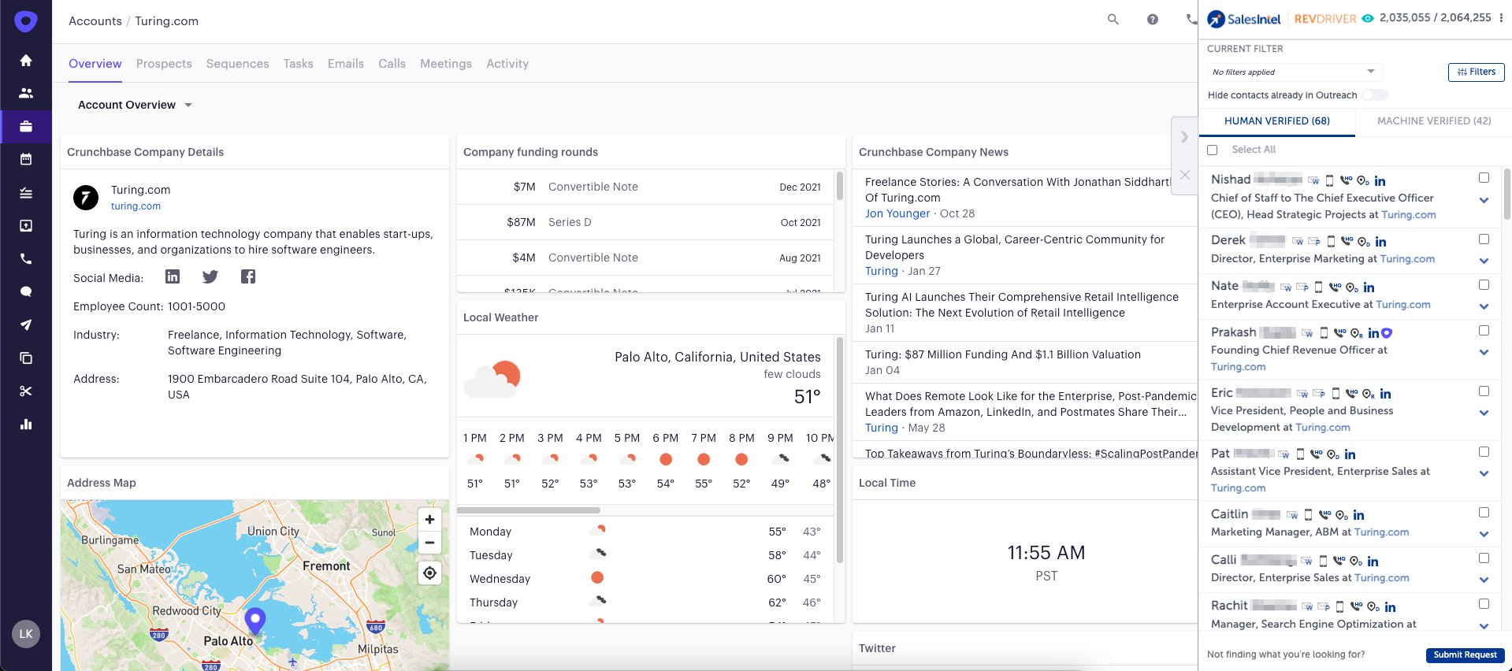Check the Select All checkbox

click(x=1213, y=150)
